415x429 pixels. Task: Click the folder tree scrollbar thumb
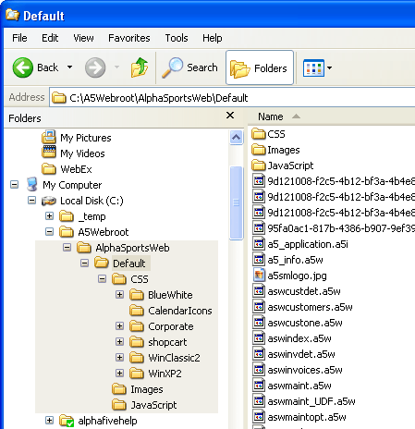(x=237, y=202)
